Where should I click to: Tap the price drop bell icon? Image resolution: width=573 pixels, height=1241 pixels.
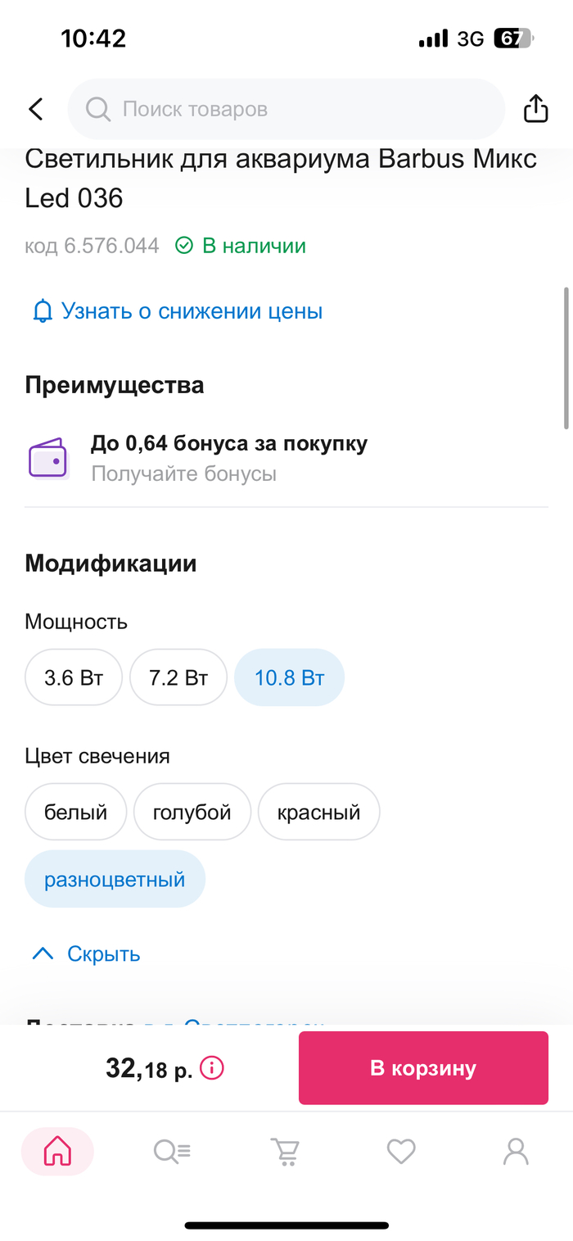(42, 311)
